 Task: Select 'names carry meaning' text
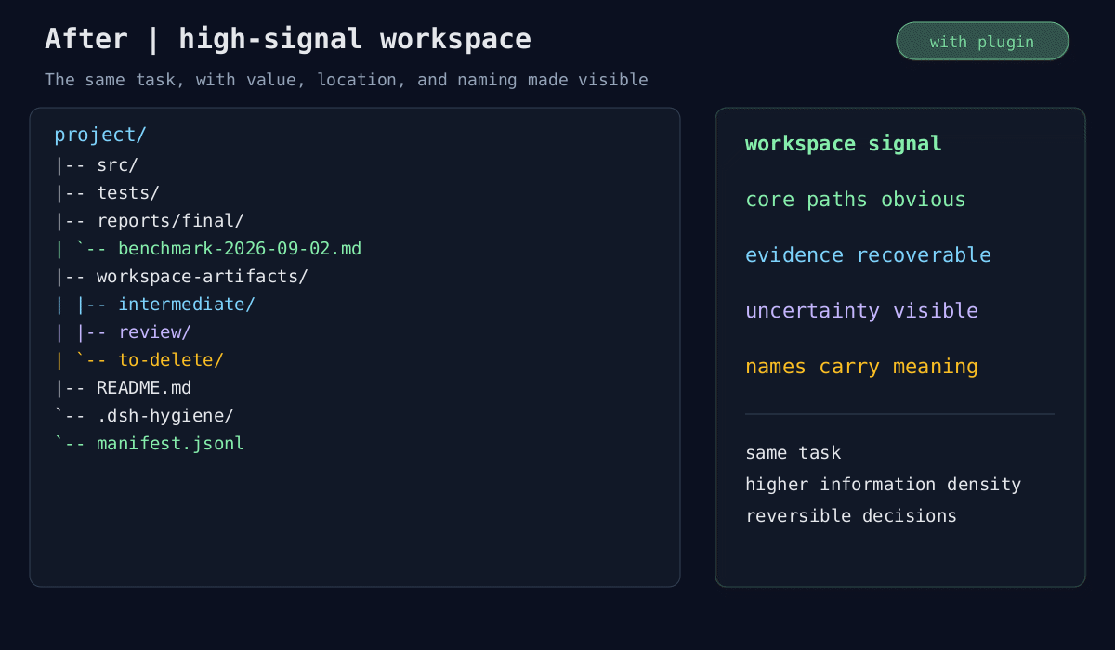(x=862, y=367)
